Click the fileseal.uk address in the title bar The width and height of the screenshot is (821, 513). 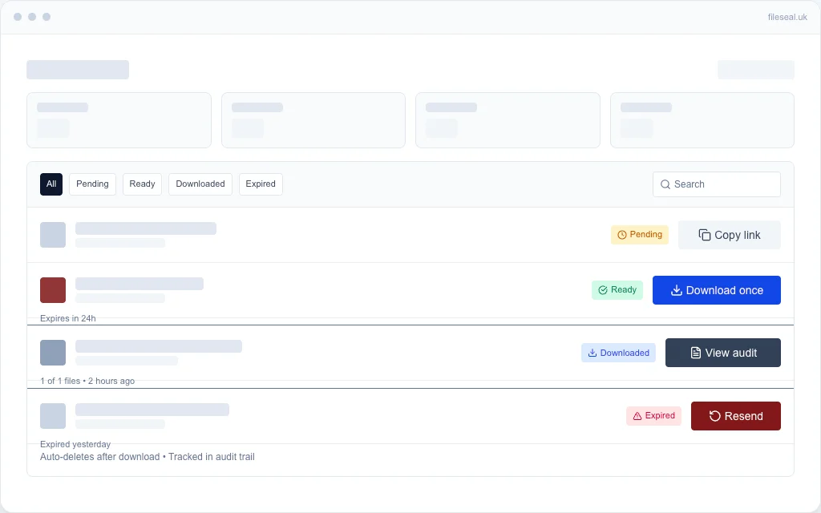coord(787,17)
